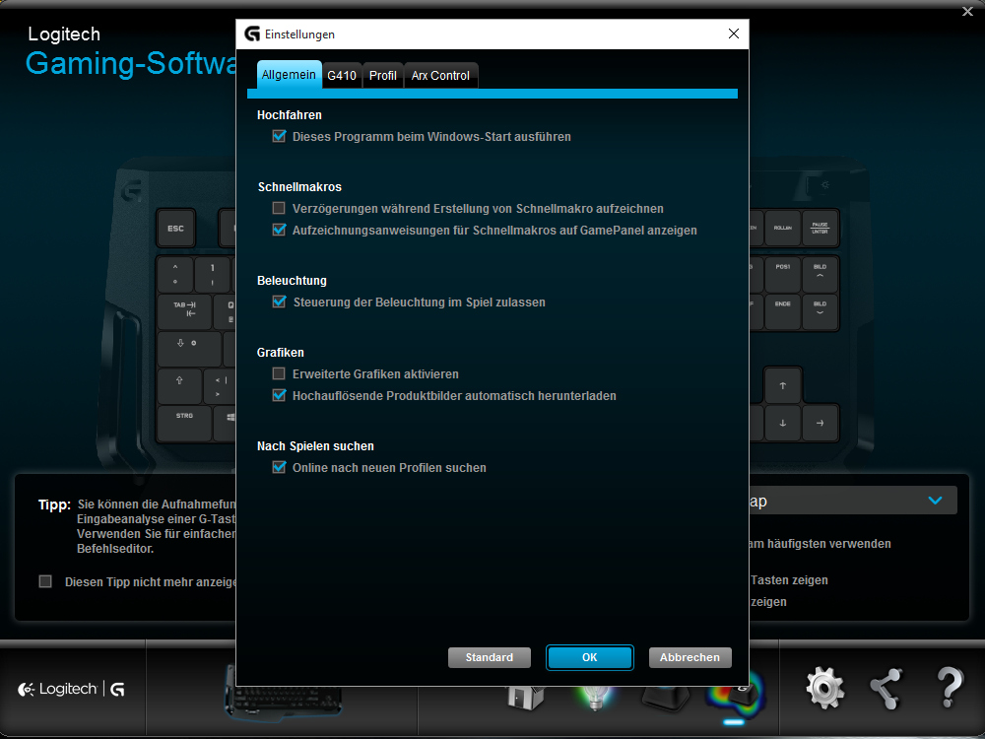Click the up arrow key on the keyboard image
Screen dimensions: 985x739
point(783,386)
